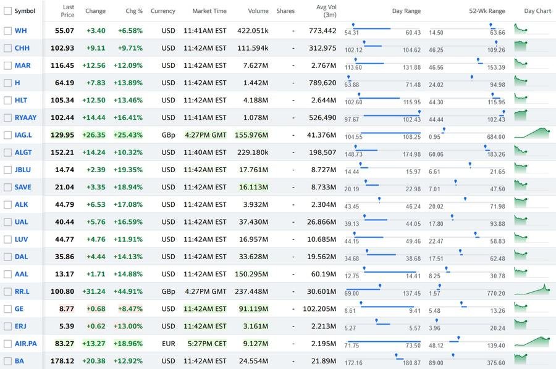The image size is (556, 369).
Task: Select SAVE volume 16.113M
Action: click(x=253, y=187)
